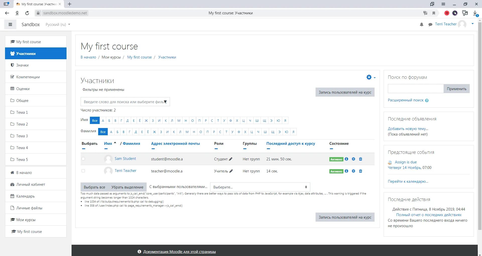Open the Terri Teacher profile menu arrow
This screenshot has height=256, width=482.
tap(473, 24)
